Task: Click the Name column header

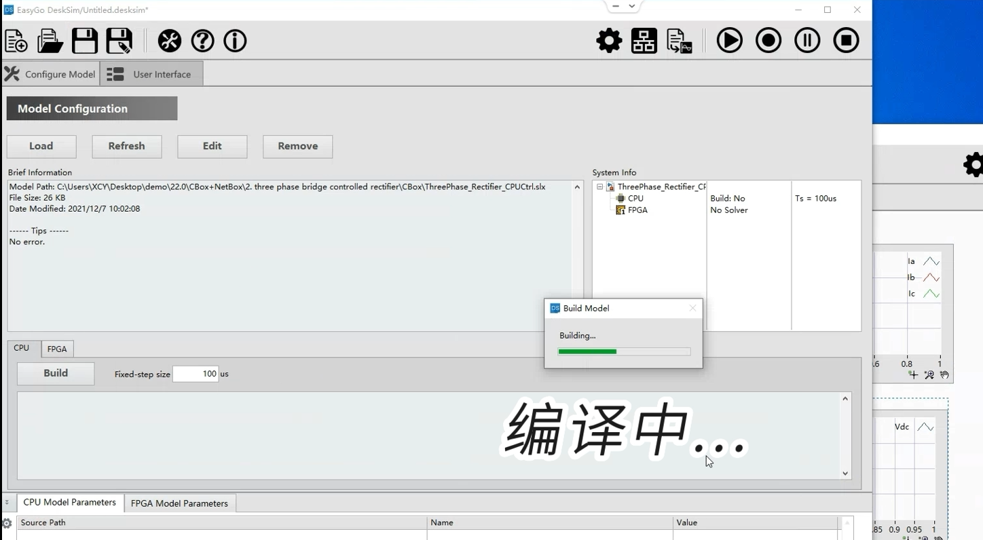Action: pos(550,522)
